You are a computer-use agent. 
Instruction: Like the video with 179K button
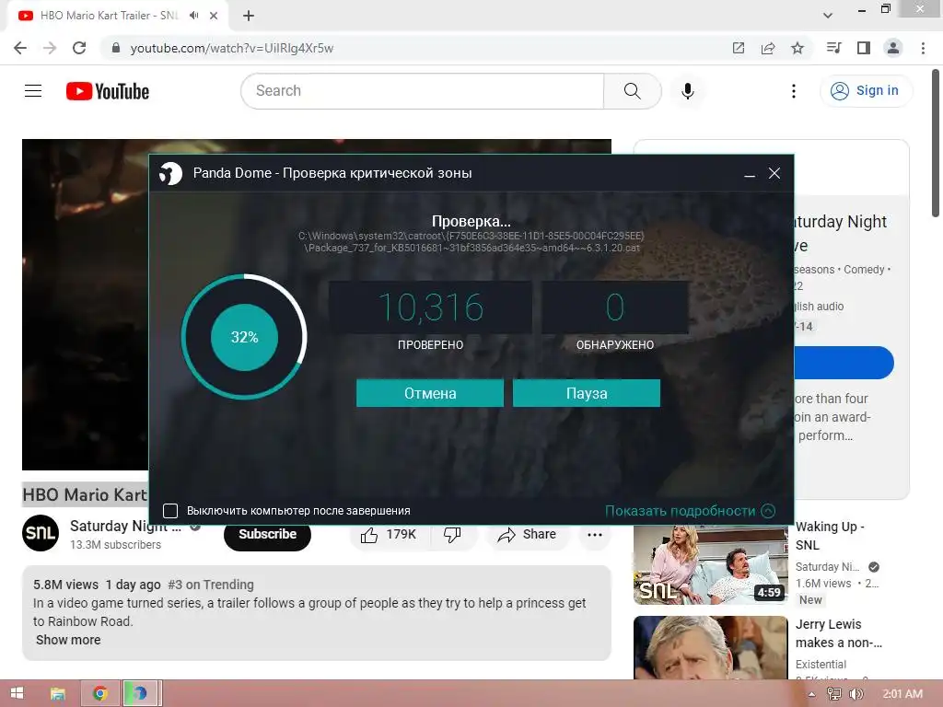pyautogui.click(x=390, y=535)
